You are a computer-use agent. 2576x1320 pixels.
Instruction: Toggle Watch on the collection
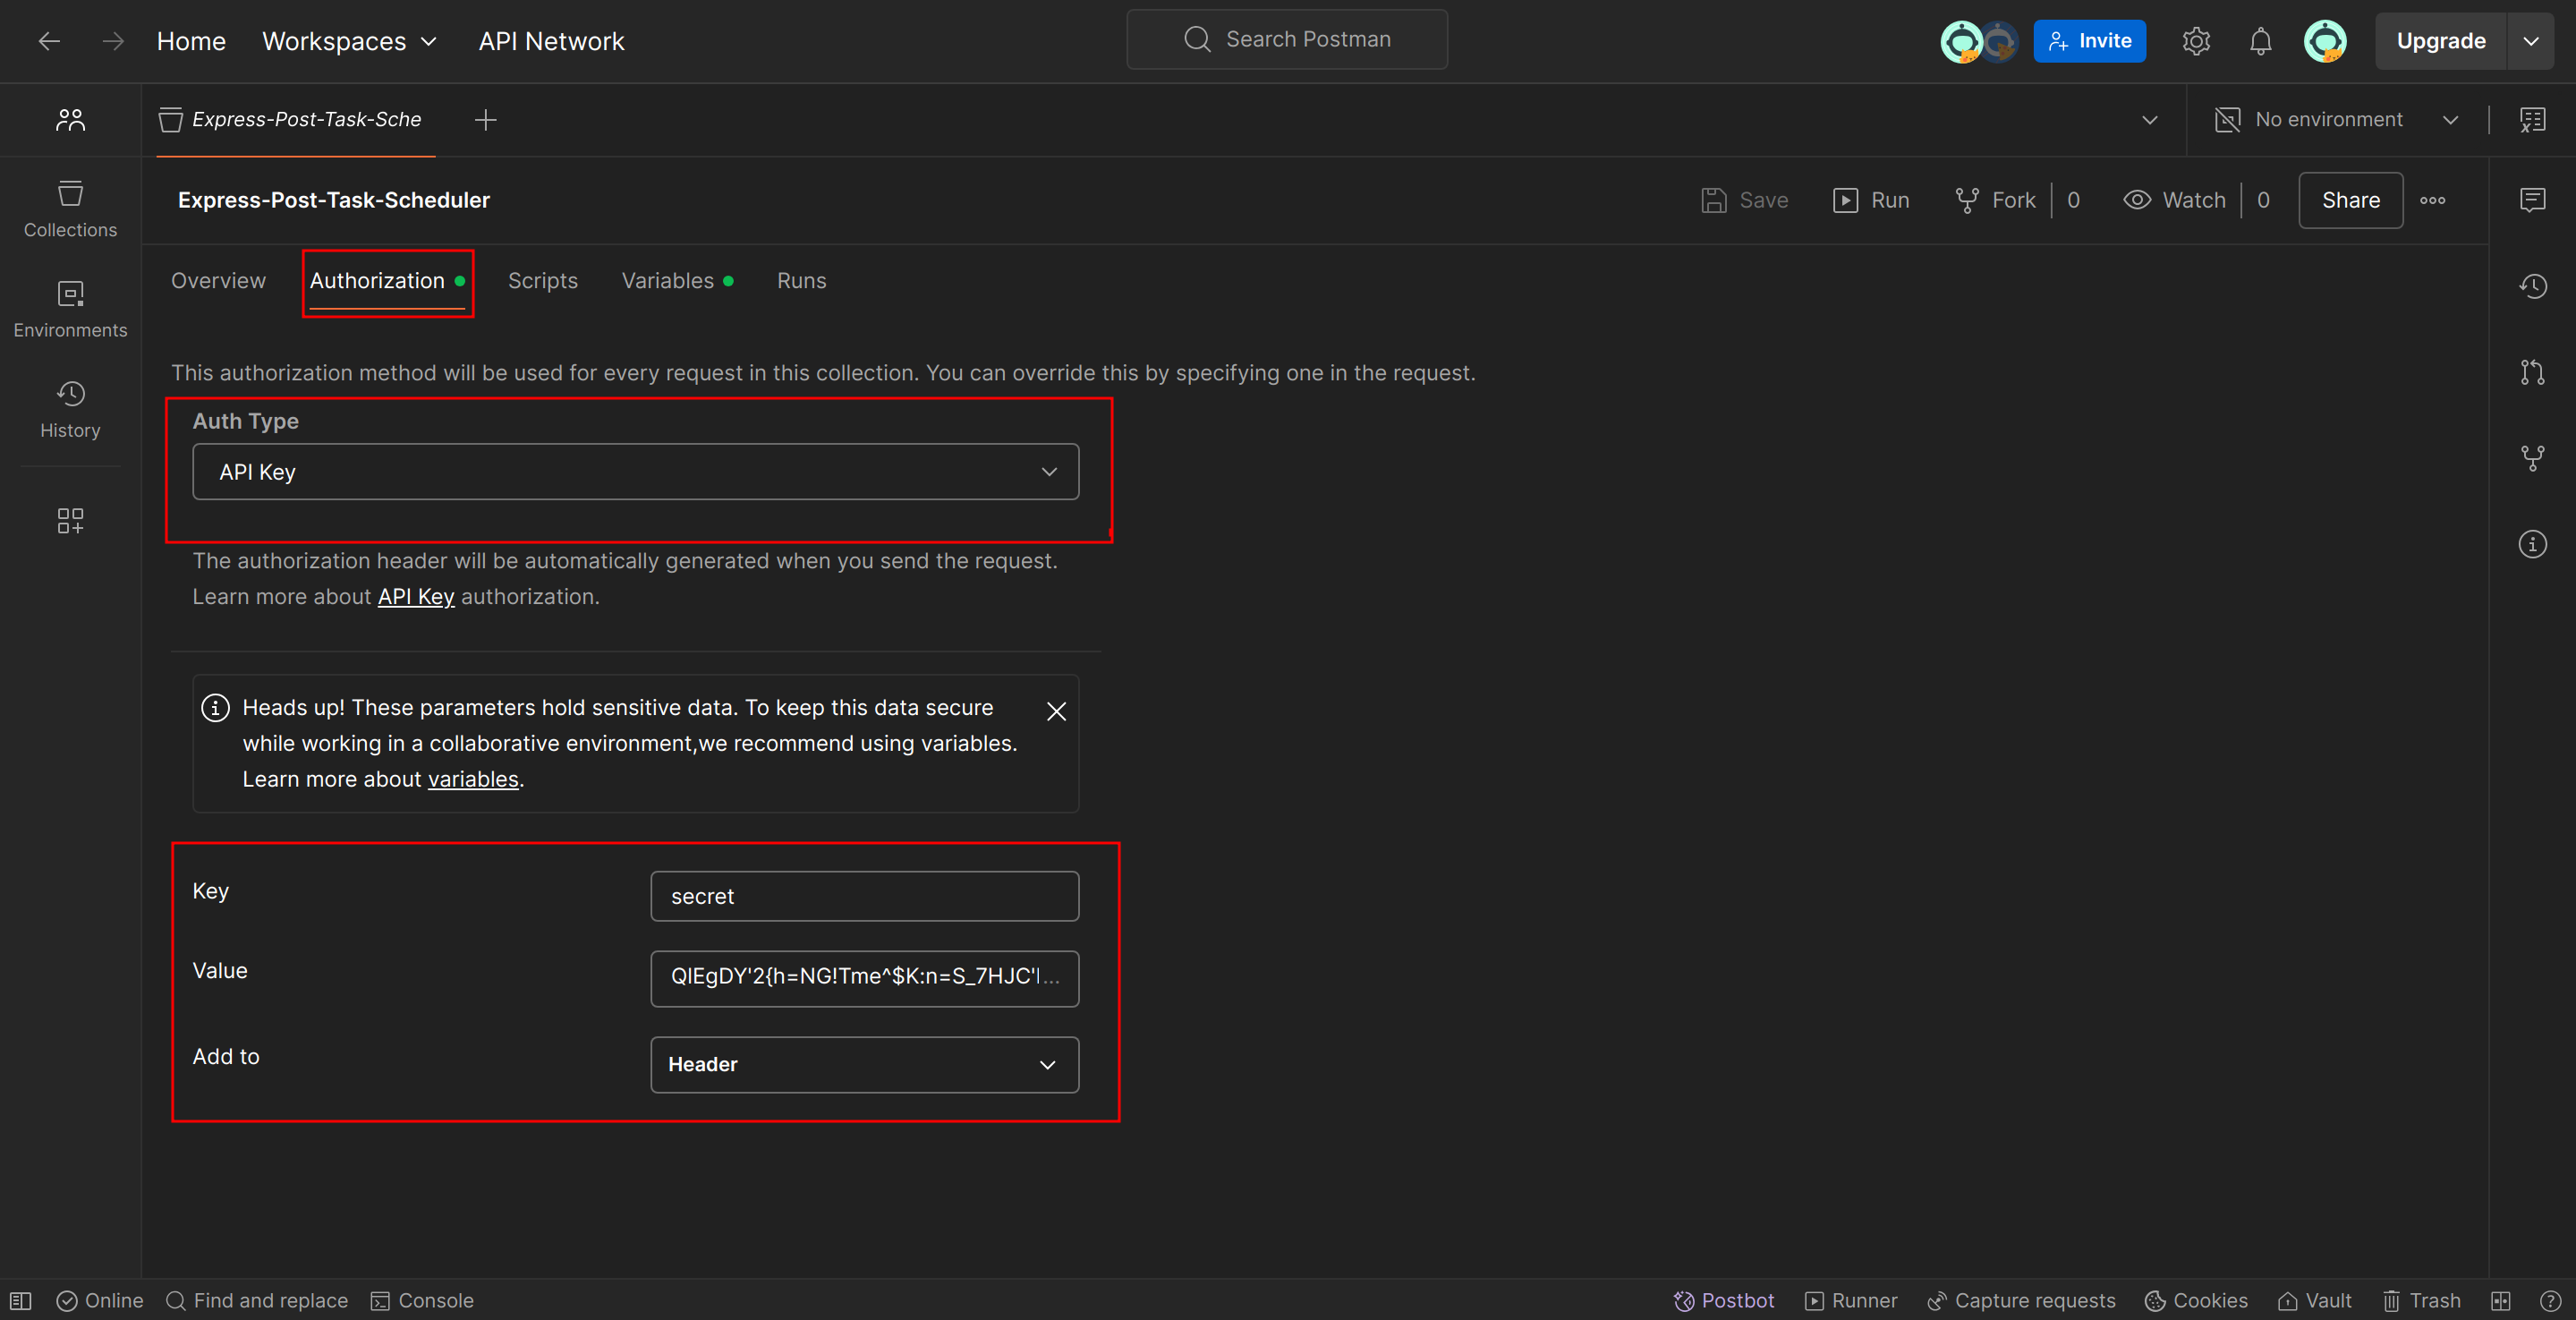[2175, 200]
